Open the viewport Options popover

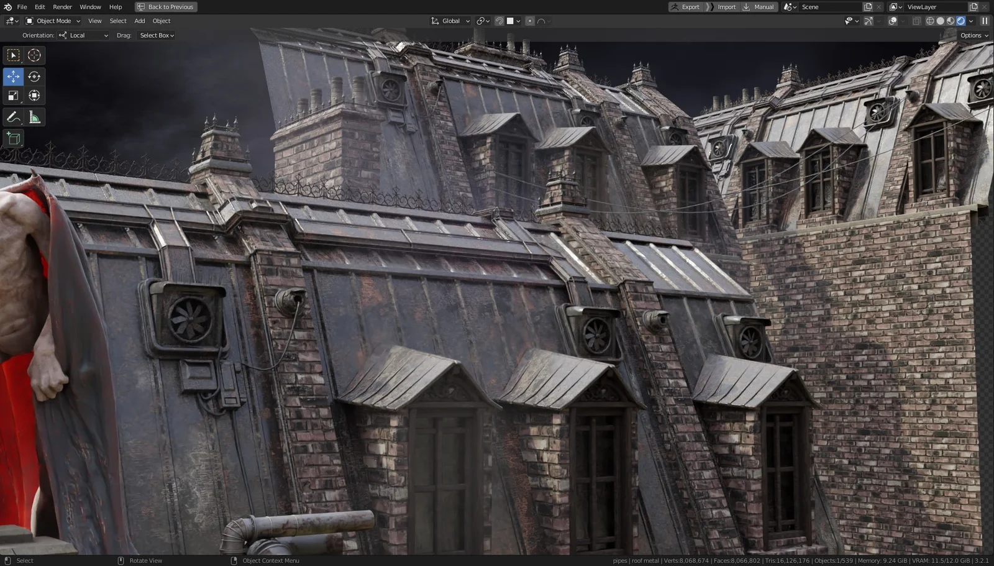coord(972,35)
